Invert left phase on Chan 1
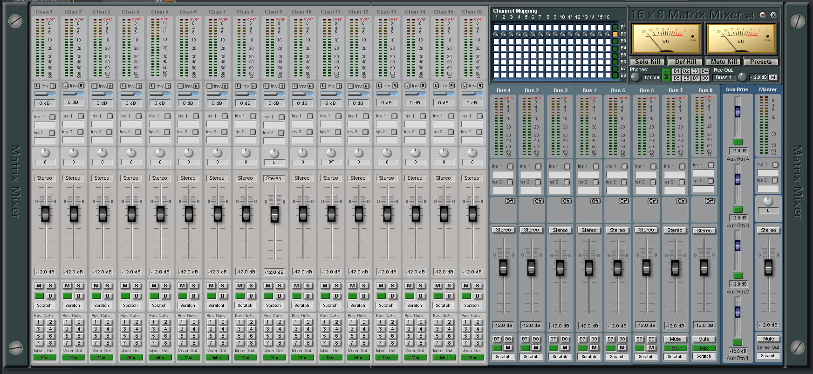The image size is (813, 374). [37, 86]
